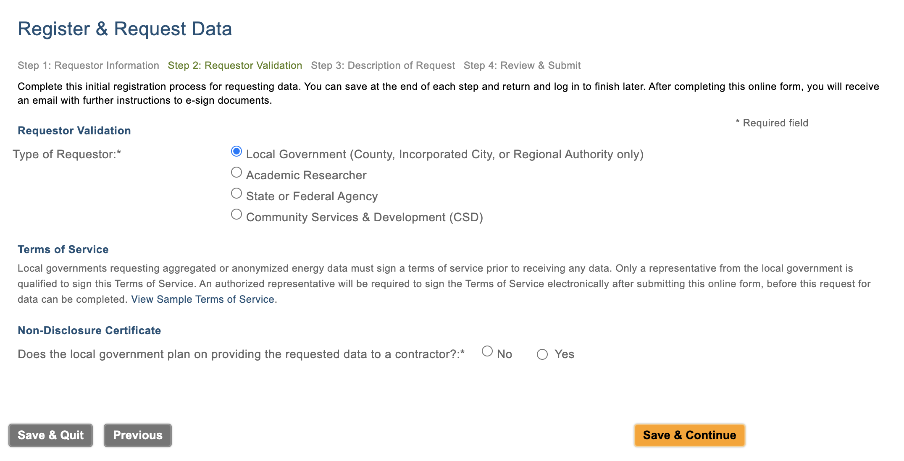Click the Terms of Service section heading
This screenshot has width=904, height=461.
63,249
